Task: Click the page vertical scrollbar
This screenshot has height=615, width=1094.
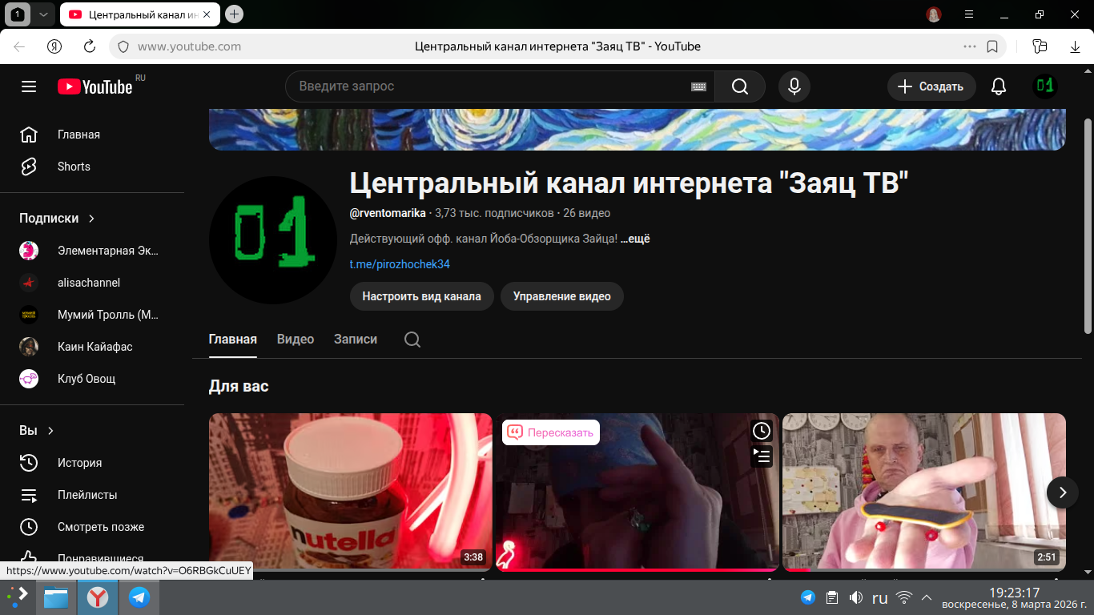Action: pos(1088,226)
